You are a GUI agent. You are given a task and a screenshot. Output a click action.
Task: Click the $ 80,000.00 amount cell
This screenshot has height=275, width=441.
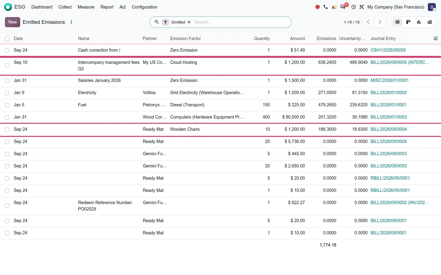(x=293, y=117)
